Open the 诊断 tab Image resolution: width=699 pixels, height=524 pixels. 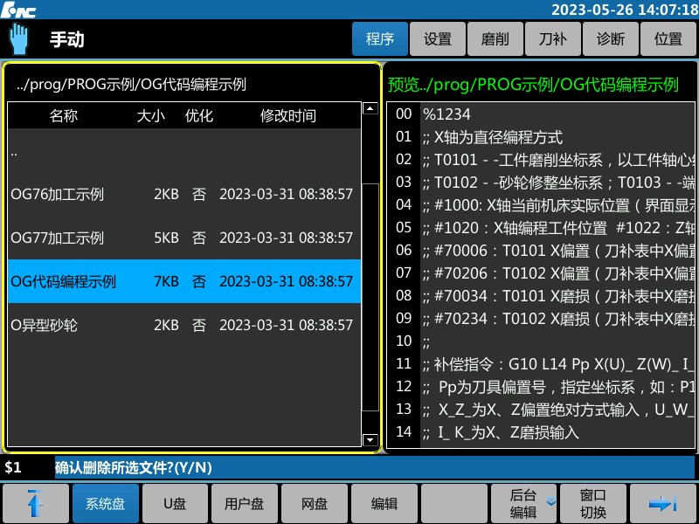click(x=611, y=39)
